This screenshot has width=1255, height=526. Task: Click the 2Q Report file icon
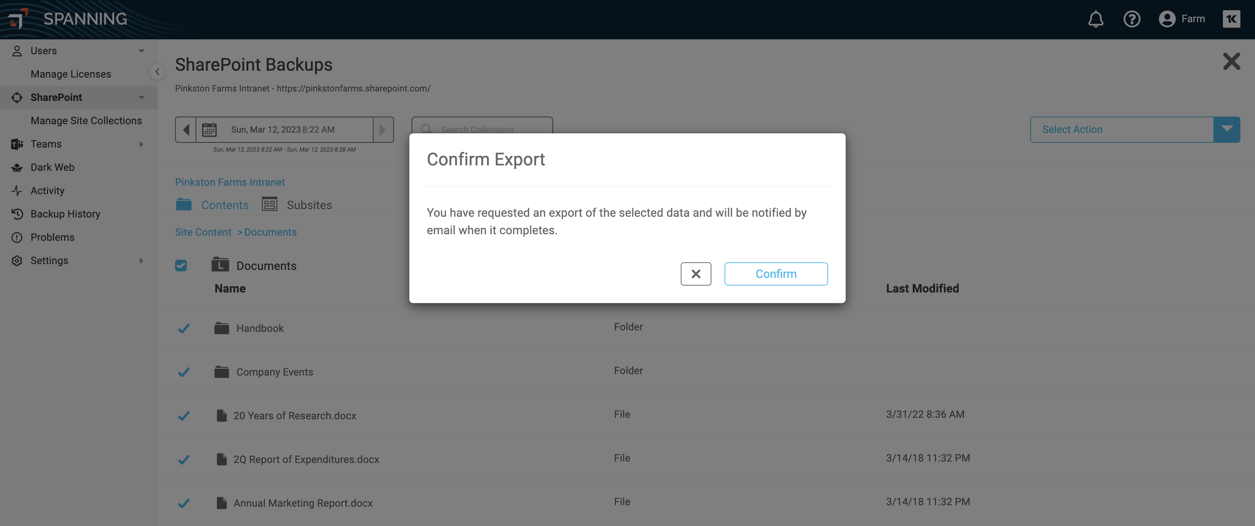222,459
